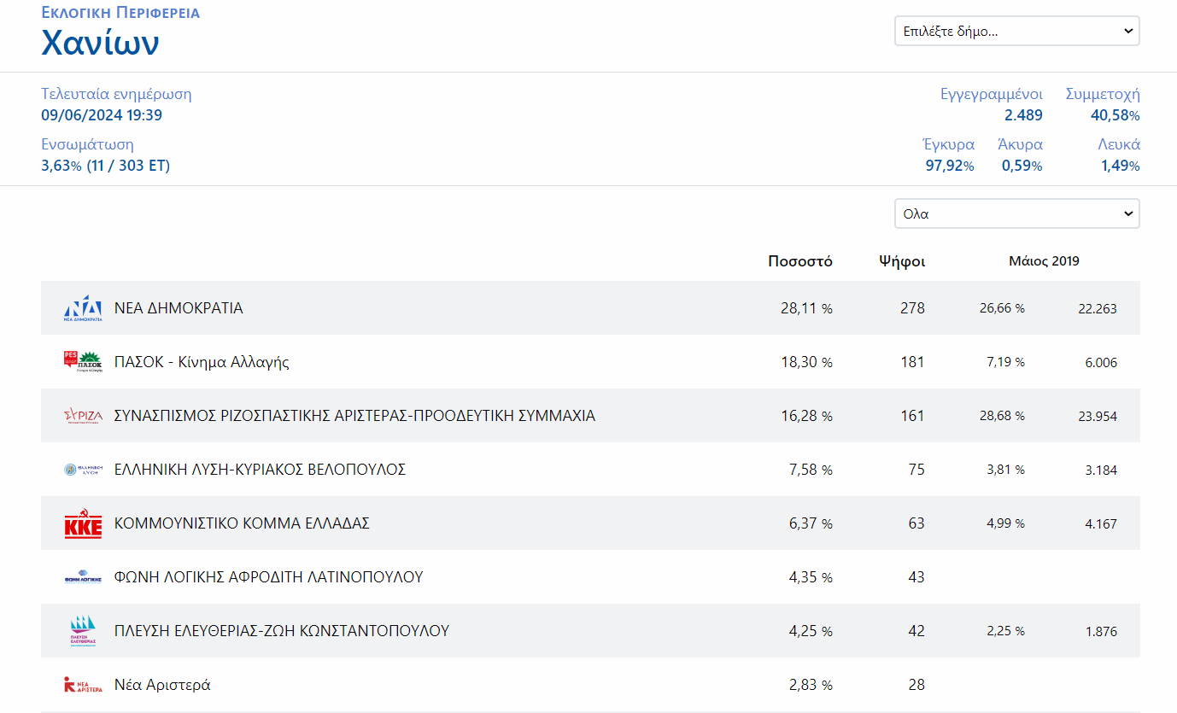Click the 278 votes count
Screen dimensions: 1177x713
912,308
